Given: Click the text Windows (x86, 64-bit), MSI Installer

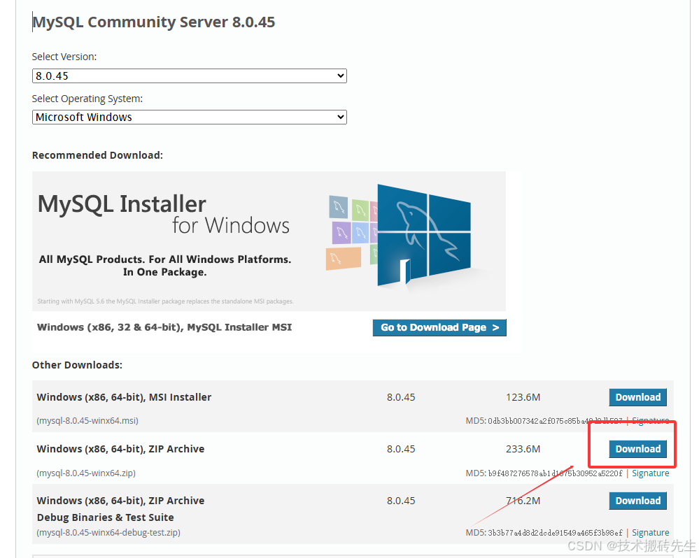Looking at the screenshot, I should [x=124, y=397].
